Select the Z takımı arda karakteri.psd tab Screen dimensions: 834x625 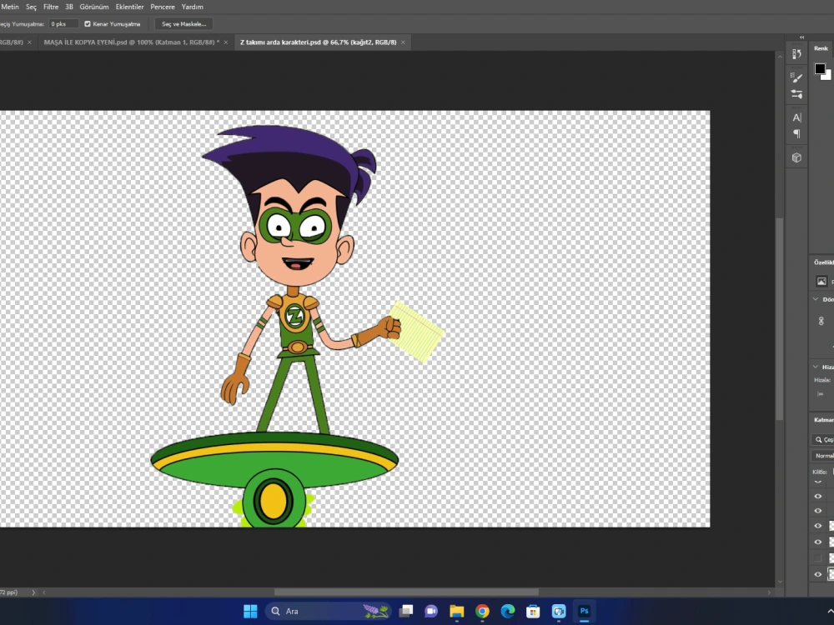tap(318, 42)
